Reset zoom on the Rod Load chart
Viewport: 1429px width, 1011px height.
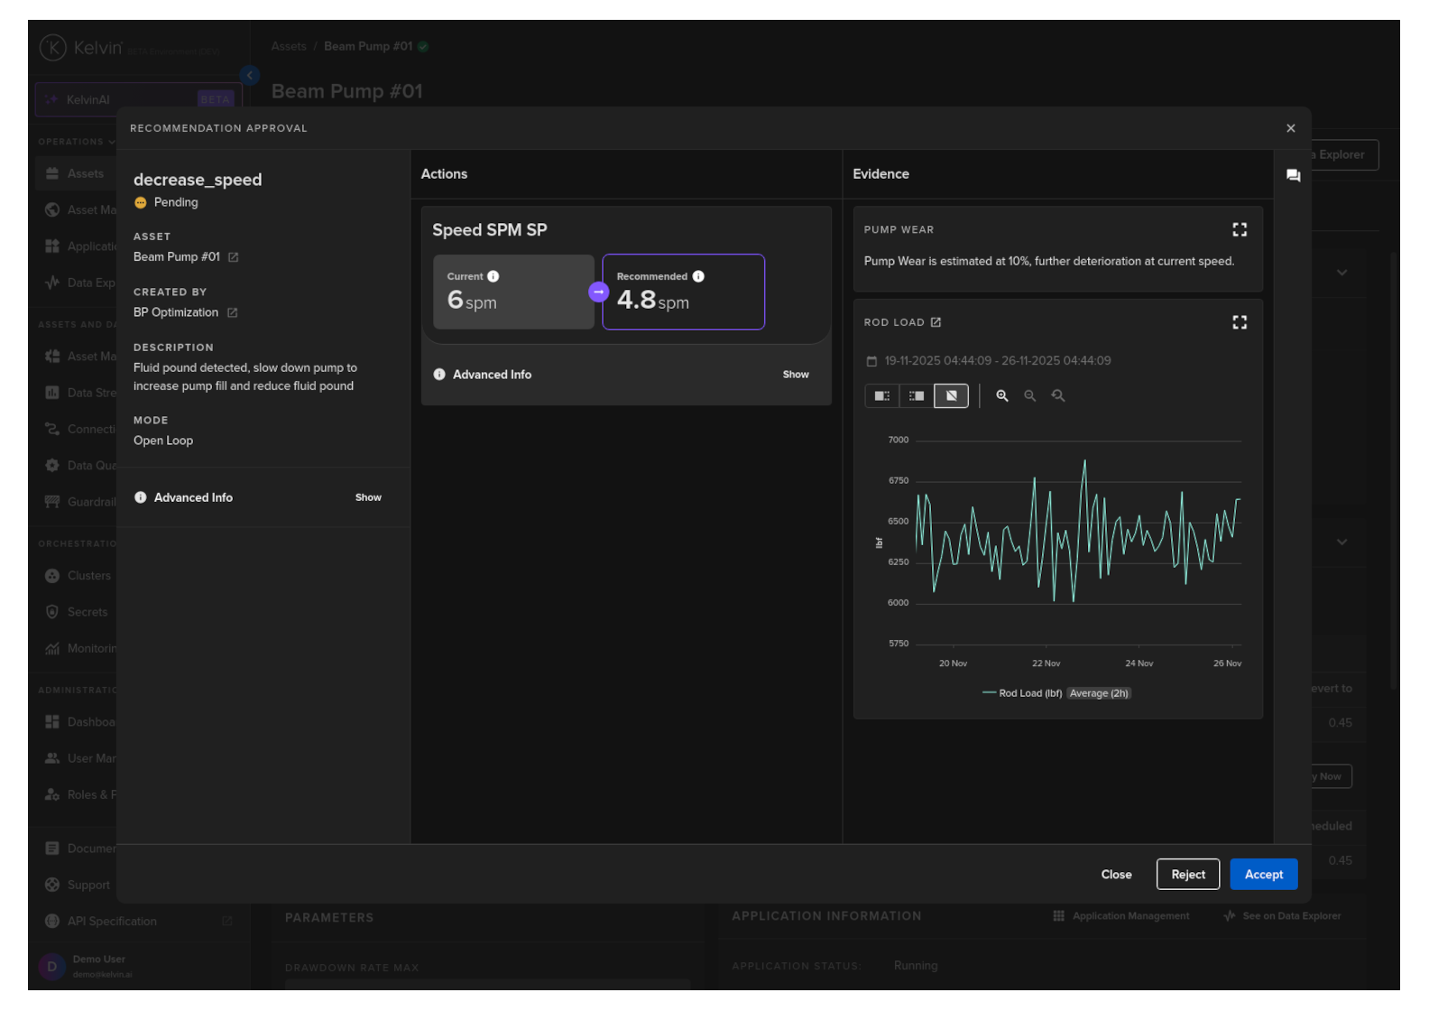1058,396
